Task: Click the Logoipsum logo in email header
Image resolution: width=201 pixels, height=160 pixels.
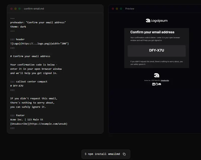Action: [157, 21]
